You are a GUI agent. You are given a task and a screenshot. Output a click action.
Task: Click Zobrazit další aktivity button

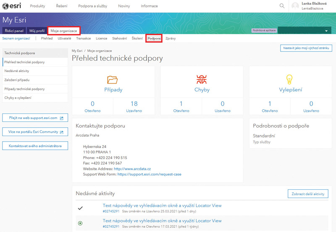coord(308,194)
